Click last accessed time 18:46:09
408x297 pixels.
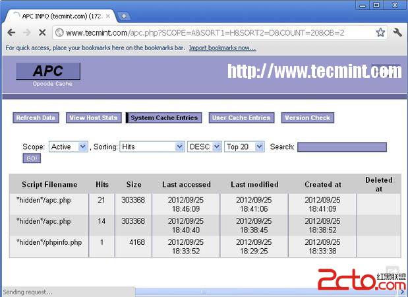(x=186, y=209)
